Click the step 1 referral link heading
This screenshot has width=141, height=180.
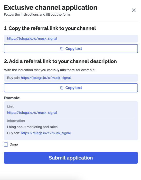pos(50,28)
